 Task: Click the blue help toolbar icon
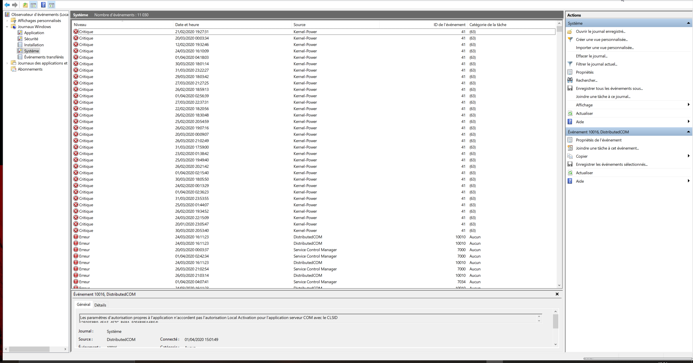point(43,5)
